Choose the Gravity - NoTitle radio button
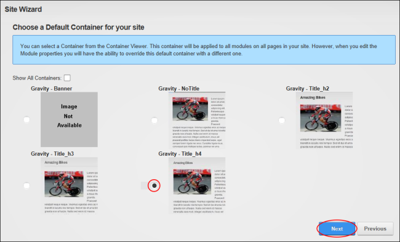 coord(154,120)
